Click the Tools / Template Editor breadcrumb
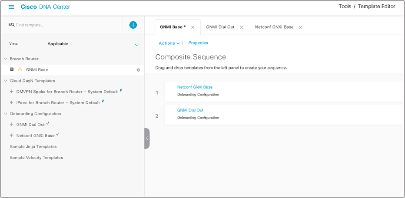This screenshot has height=198, width=405. (x=367, y=7)
